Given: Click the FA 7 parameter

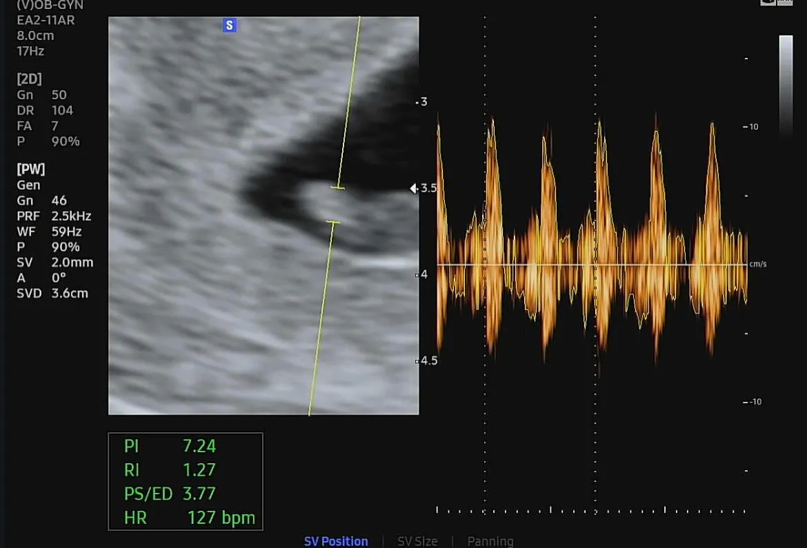Looking at the screenshot, I should click(37, 126).
